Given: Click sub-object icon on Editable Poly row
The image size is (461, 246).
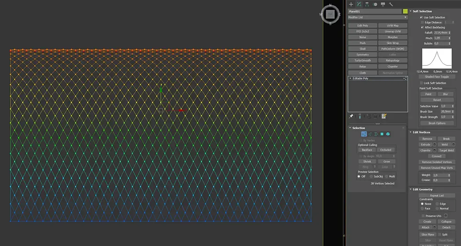Looking at the screenshot, I should (x=405, y=78).
